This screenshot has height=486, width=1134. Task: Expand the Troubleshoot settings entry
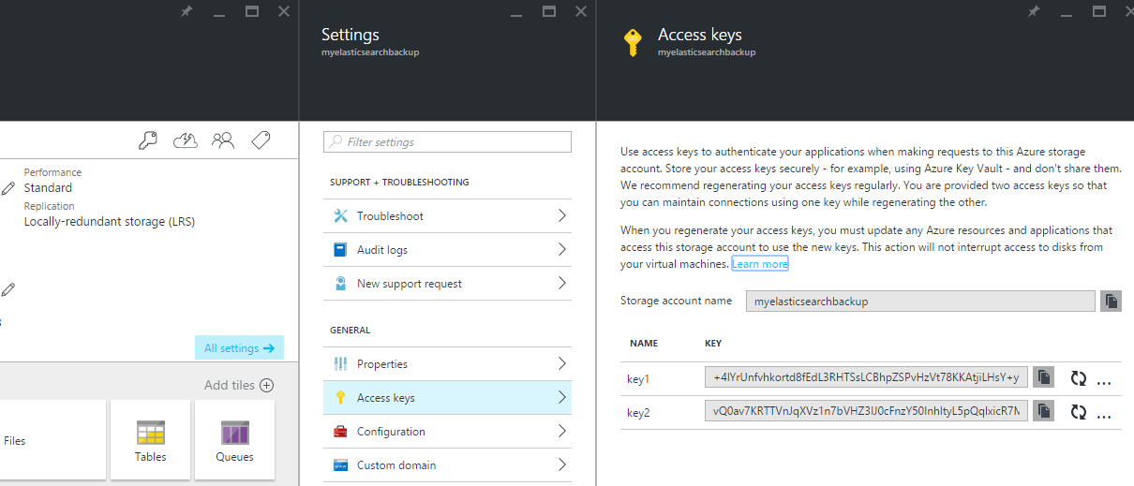click(x=447, y=216)
